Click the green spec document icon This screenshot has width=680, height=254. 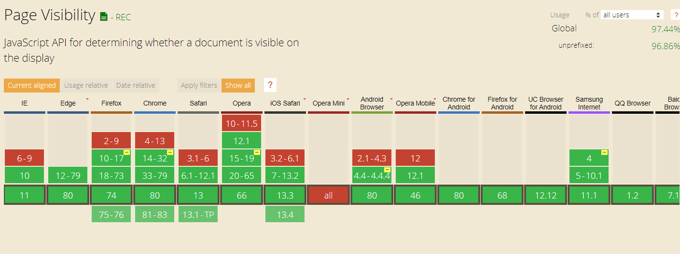[x=104, y=17]
